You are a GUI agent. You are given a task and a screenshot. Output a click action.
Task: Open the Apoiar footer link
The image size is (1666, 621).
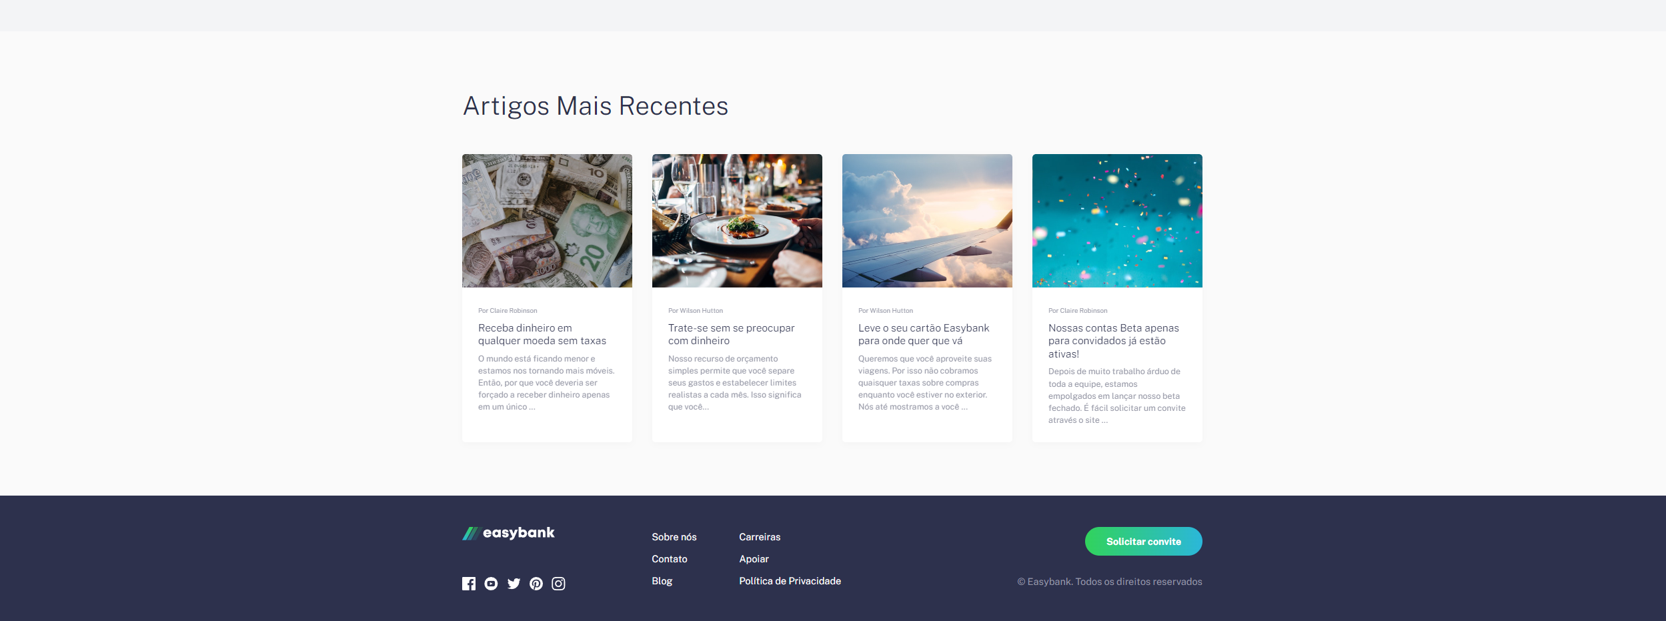[x=753, y=559]
